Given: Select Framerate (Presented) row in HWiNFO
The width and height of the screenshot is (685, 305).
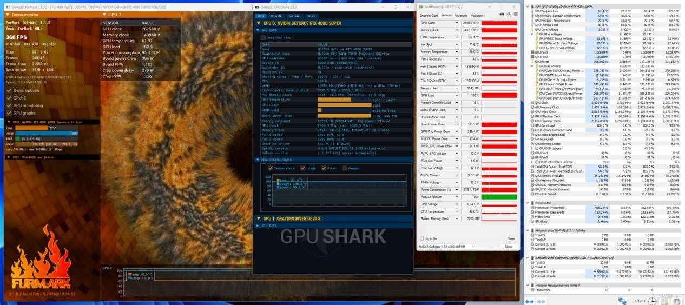Looking at the screenshot, I should [x=605, y=208].
